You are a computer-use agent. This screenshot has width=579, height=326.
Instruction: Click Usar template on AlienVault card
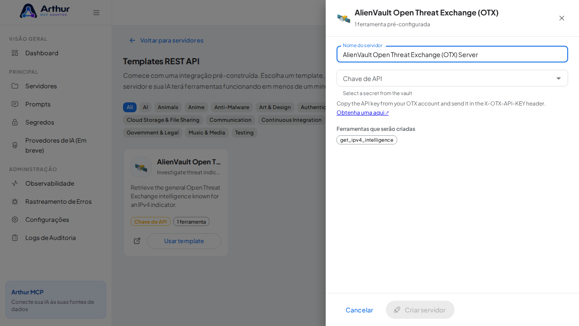pyautogui.click(x=184, y=241)
